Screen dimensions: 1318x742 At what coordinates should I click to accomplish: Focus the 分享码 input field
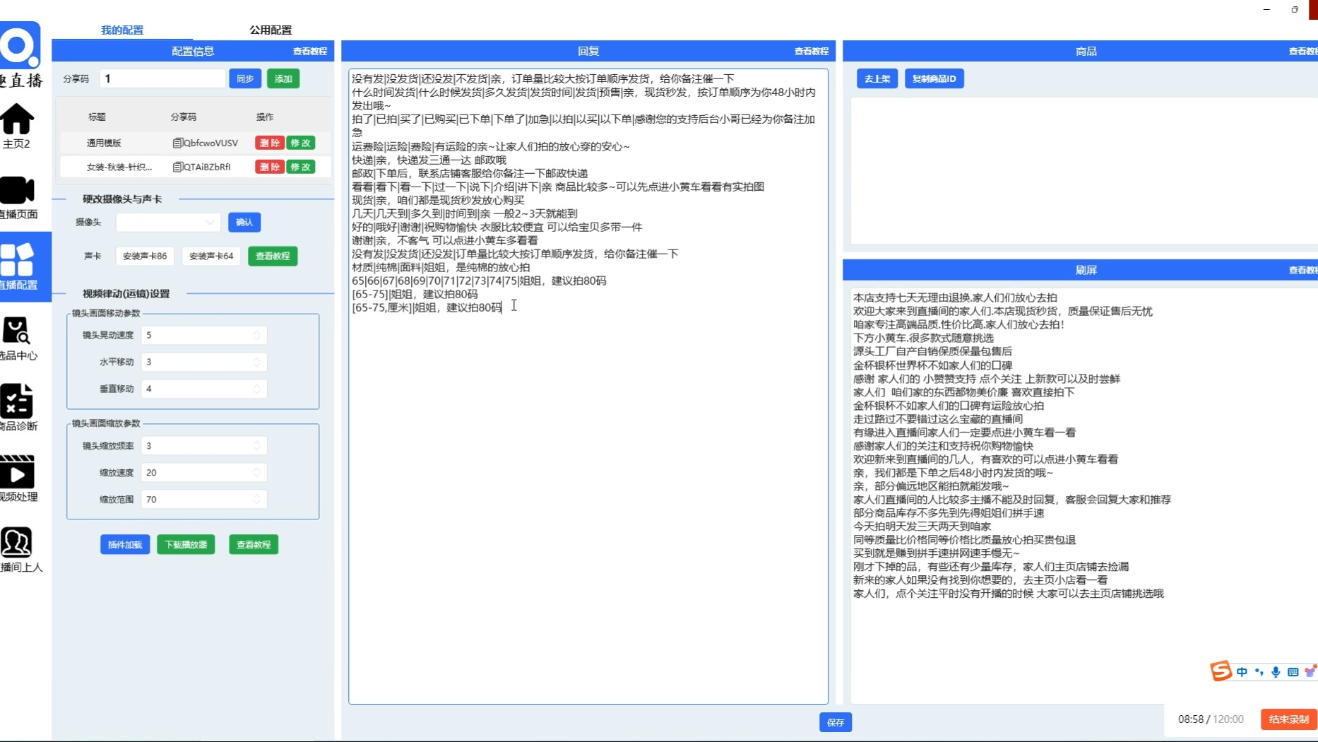(162, 78)
